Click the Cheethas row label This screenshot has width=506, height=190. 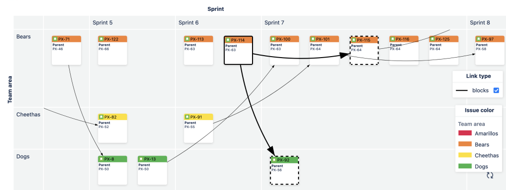tap(28, 115)
